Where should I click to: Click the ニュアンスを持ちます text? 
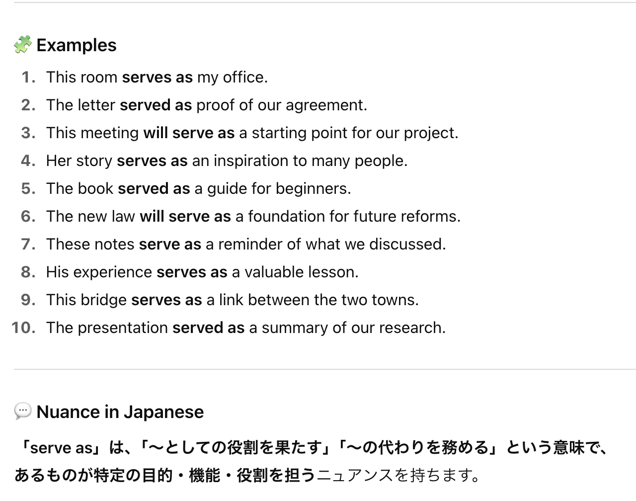[397, 476]
